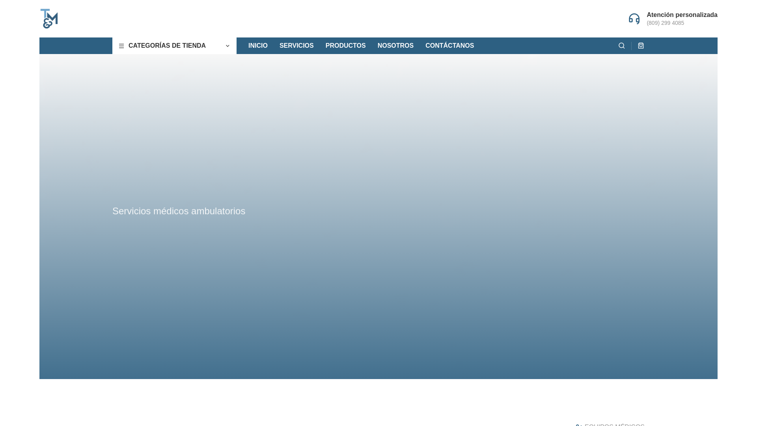The height and width of the screenshot is (426, 757).
Task: Open the Categorías de tienda menu
Action: [x=174, y=46]
